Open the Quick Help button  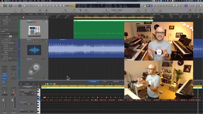[8, 6]
